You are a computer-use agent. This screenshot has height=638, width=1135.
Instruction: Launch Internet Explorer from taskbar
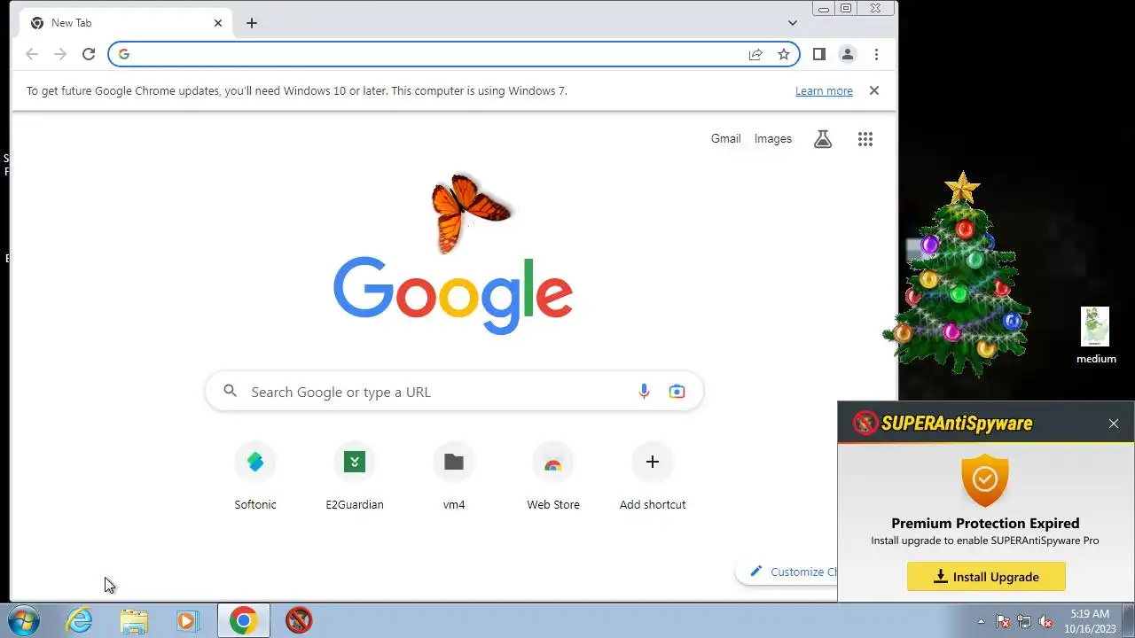(80, 620)
